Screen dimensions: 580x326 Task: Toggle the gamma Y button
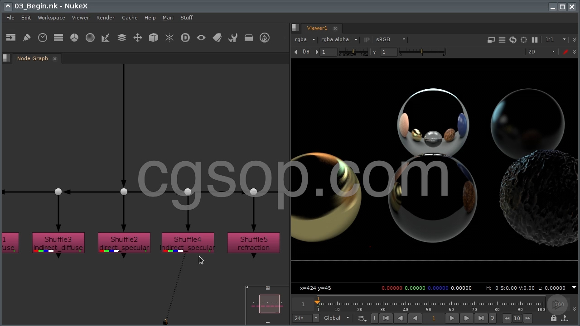click(374, 52)
